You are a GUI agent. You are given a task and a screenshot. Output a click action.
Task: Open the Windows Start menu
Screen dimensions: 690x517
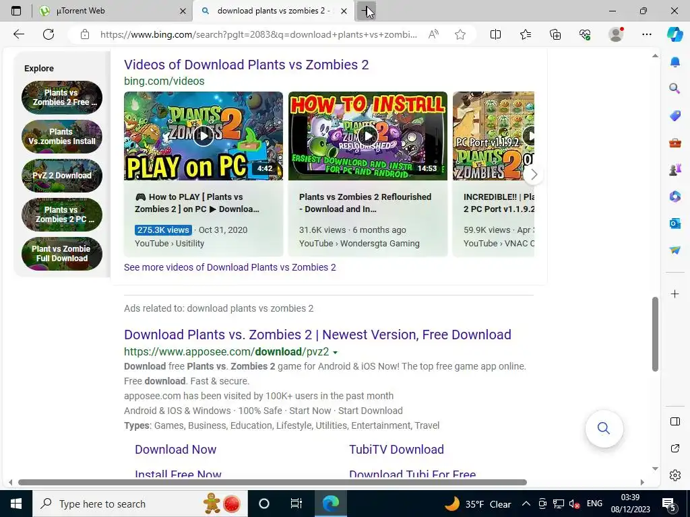pyautogui.click(x=16, y=504)
